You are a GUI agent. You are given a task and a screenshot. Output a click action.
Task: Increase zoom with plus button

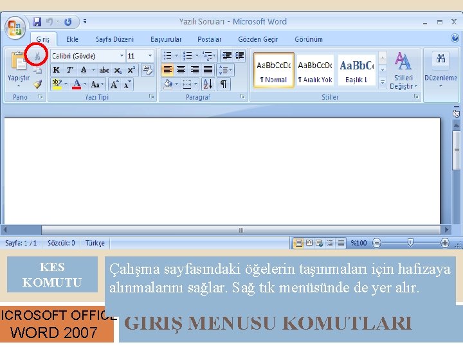(445, 243)
